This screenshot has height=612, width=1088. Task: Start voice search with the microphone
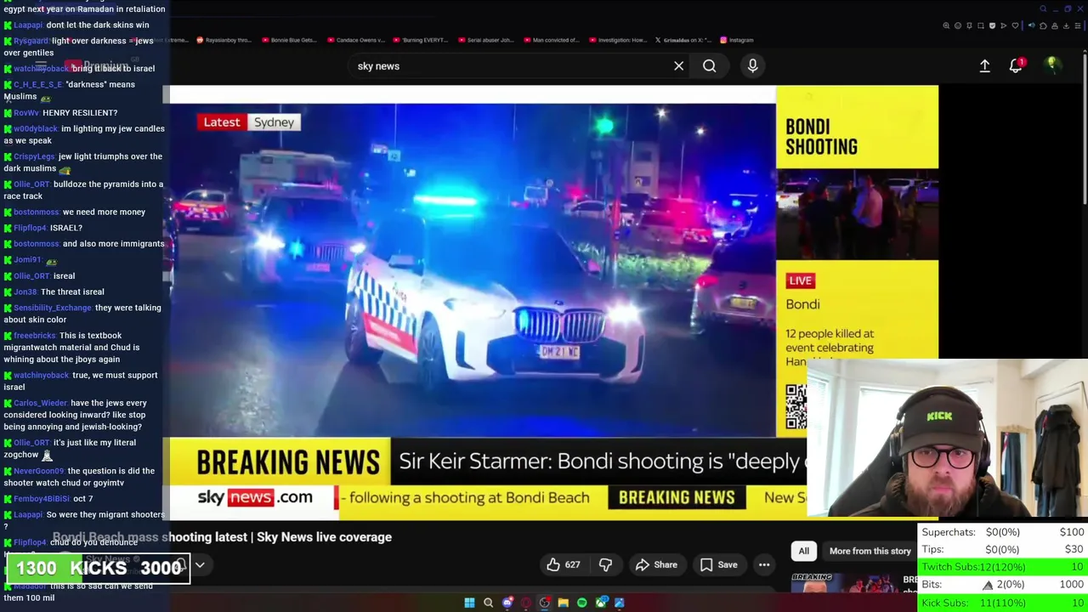[x=752, y=65]
